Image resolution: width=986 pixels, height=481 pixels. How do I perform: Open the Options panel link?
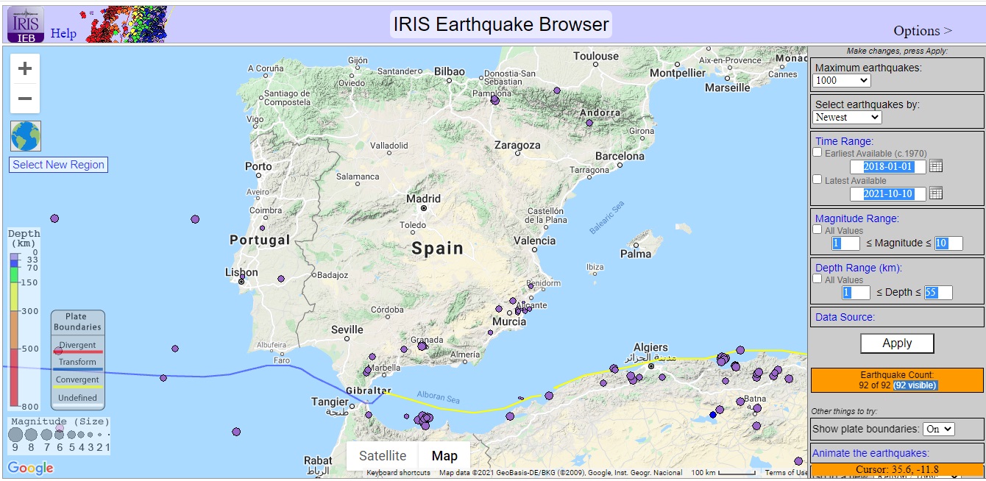(923, 31)
